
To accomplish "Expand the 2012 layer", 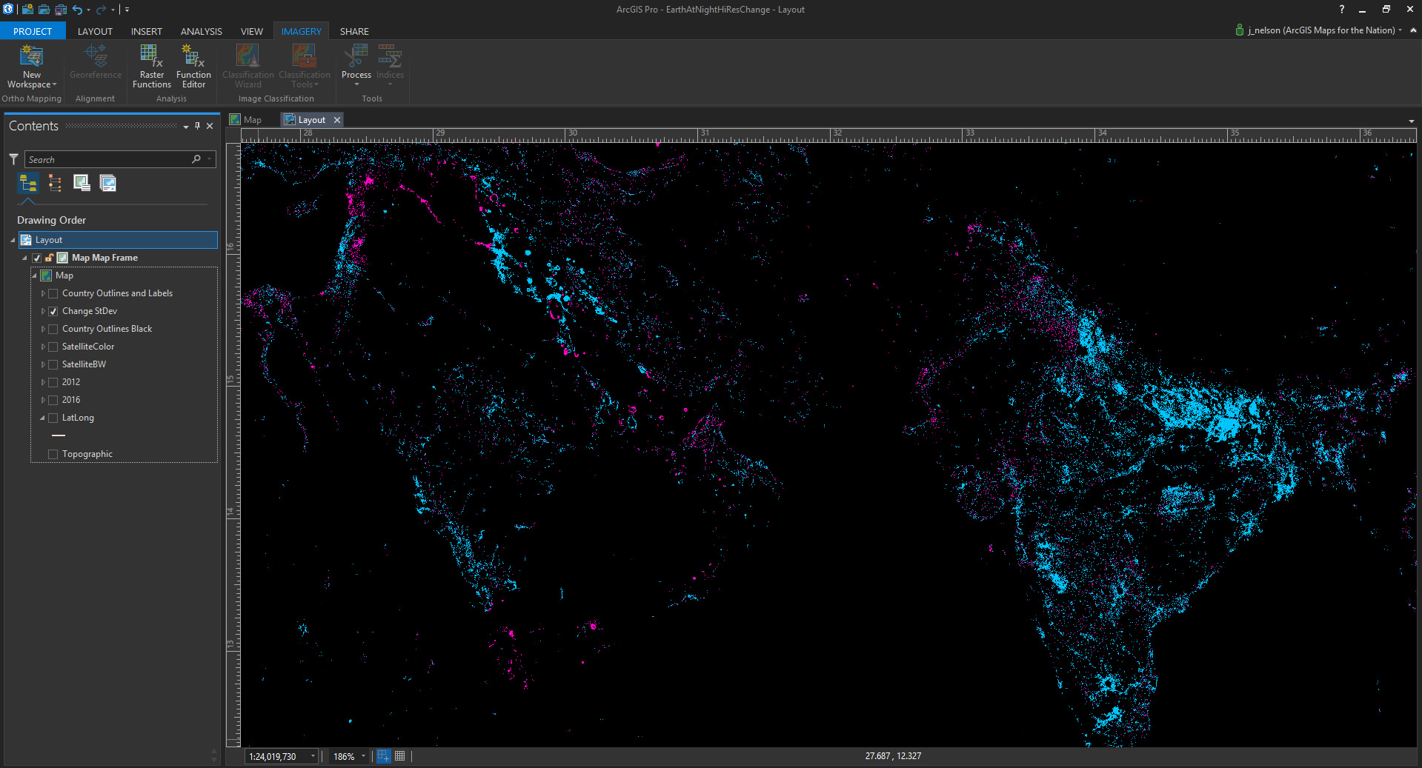I will click(x=43, y=382).
